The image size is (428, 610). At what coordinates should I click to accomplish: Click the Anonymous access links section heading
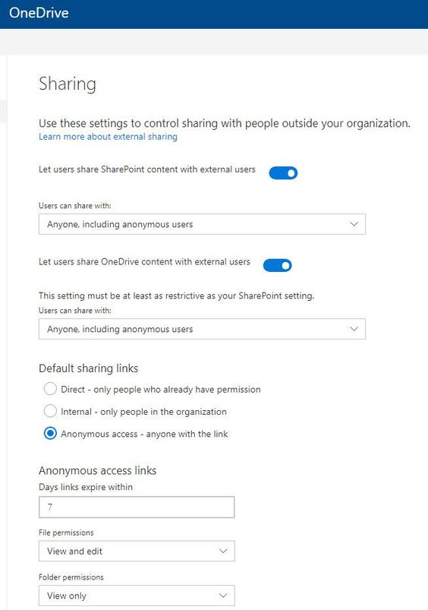click(x=98, y=471)
